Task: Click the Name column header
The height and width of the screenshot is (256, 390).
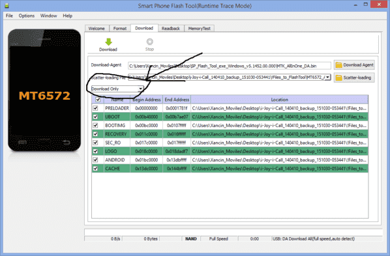Action: [x=117, y=100]
